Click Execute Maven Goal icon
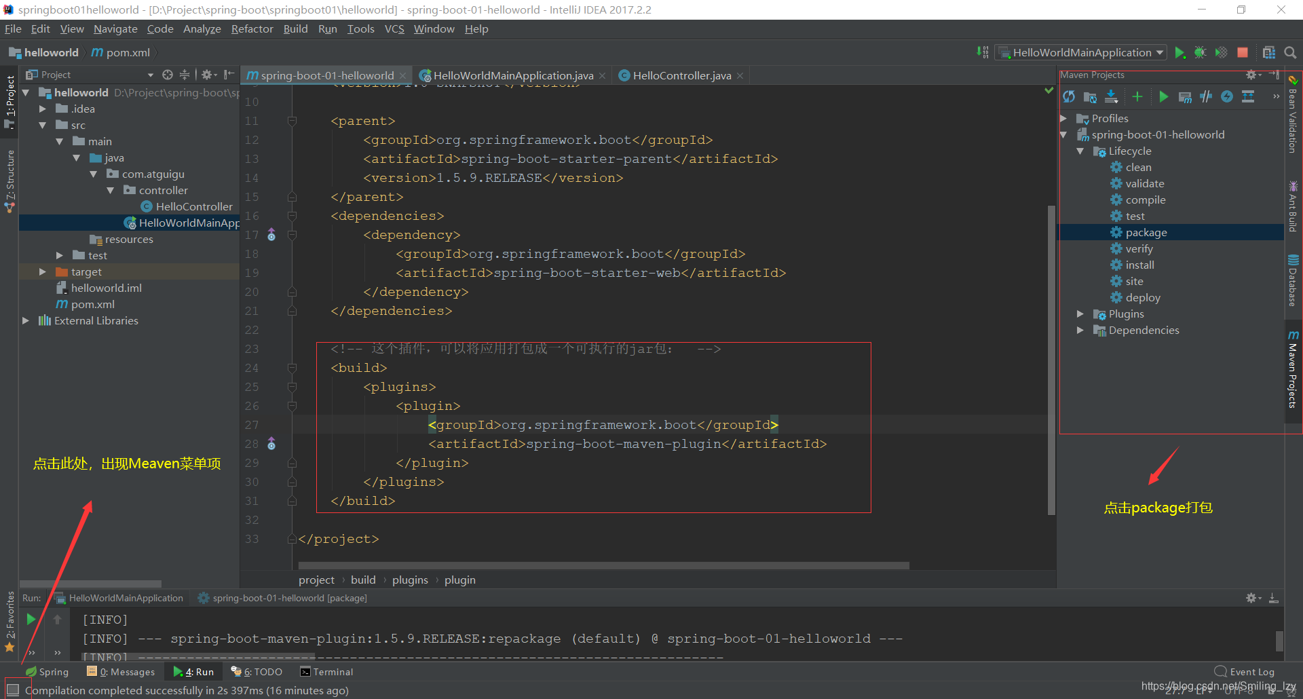The height and width of the screenshot is (699, 1303). pos(1185,97)
